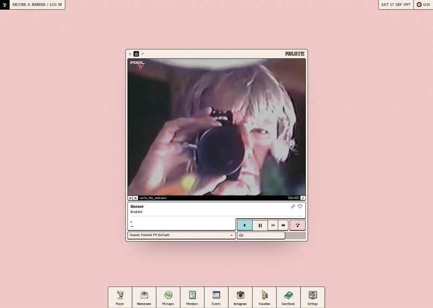Click the track progress line under Breakbot
The width and height of the screenshot is (433, 308).
(x=216, y=217)
